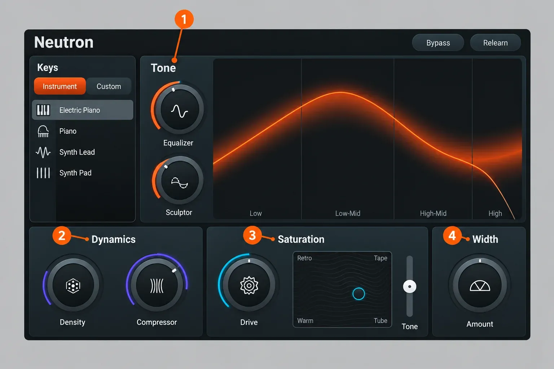Viewport: 554px width, 369px height.
Task: Click the Keys panel heading
Action: [48, 68]
